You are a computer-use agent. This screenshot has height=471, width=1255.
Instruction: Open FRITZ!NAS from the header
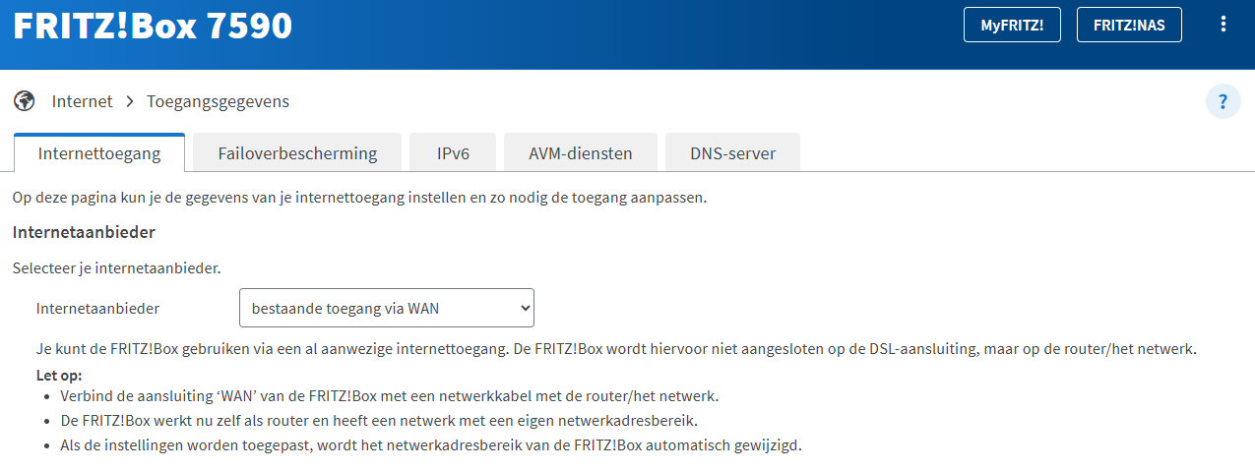click(1128, 26)
